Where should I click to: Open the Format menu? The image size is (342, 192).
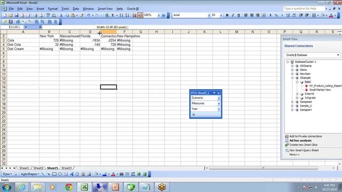tap(52, 9)
